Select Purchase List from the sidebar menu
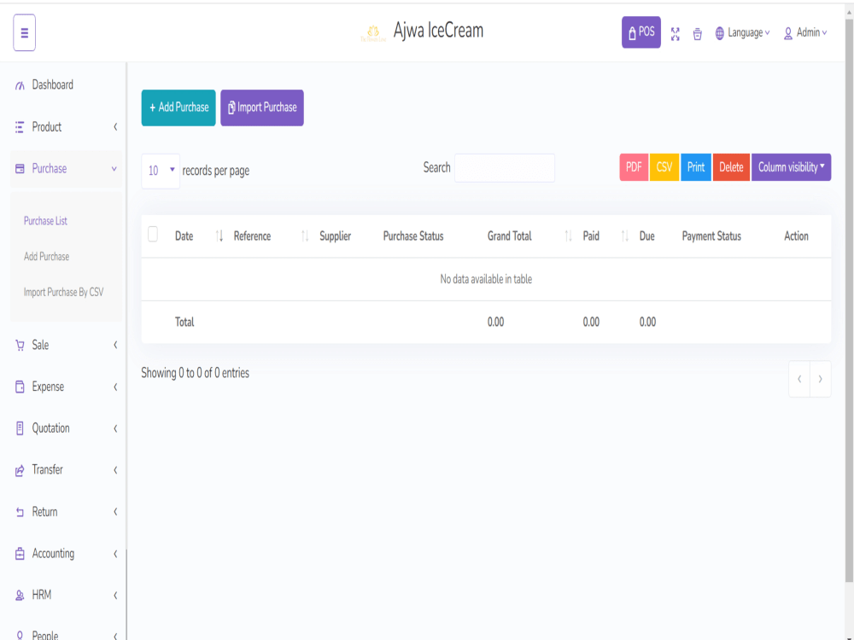This screenshot has height=640, width=854. pos(45,220)
